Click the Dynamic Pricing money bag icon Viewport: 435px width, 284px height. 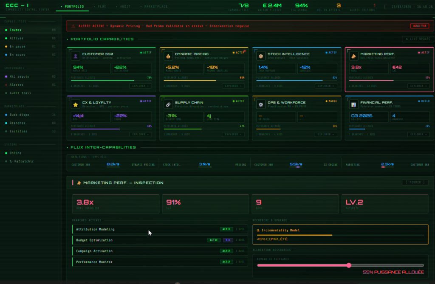pos(168,56)
